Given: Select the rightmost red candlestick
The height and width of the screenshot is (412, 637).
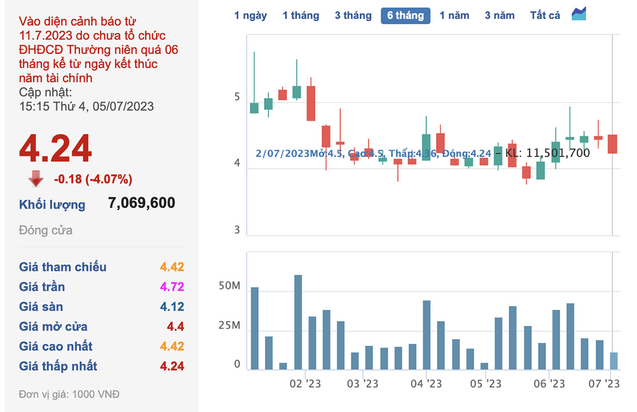Looking at the screenshot, I should point(613,144).
